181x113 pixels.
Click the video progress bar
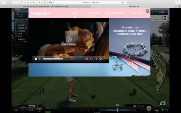tap(63, 59)
